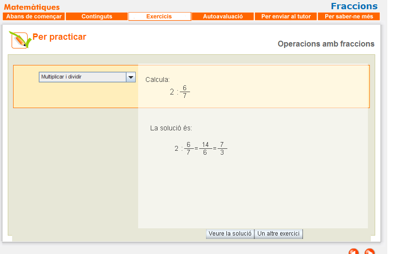Click the Matemàtiques title
Screen dimensions: 397x254
point(32,7)
